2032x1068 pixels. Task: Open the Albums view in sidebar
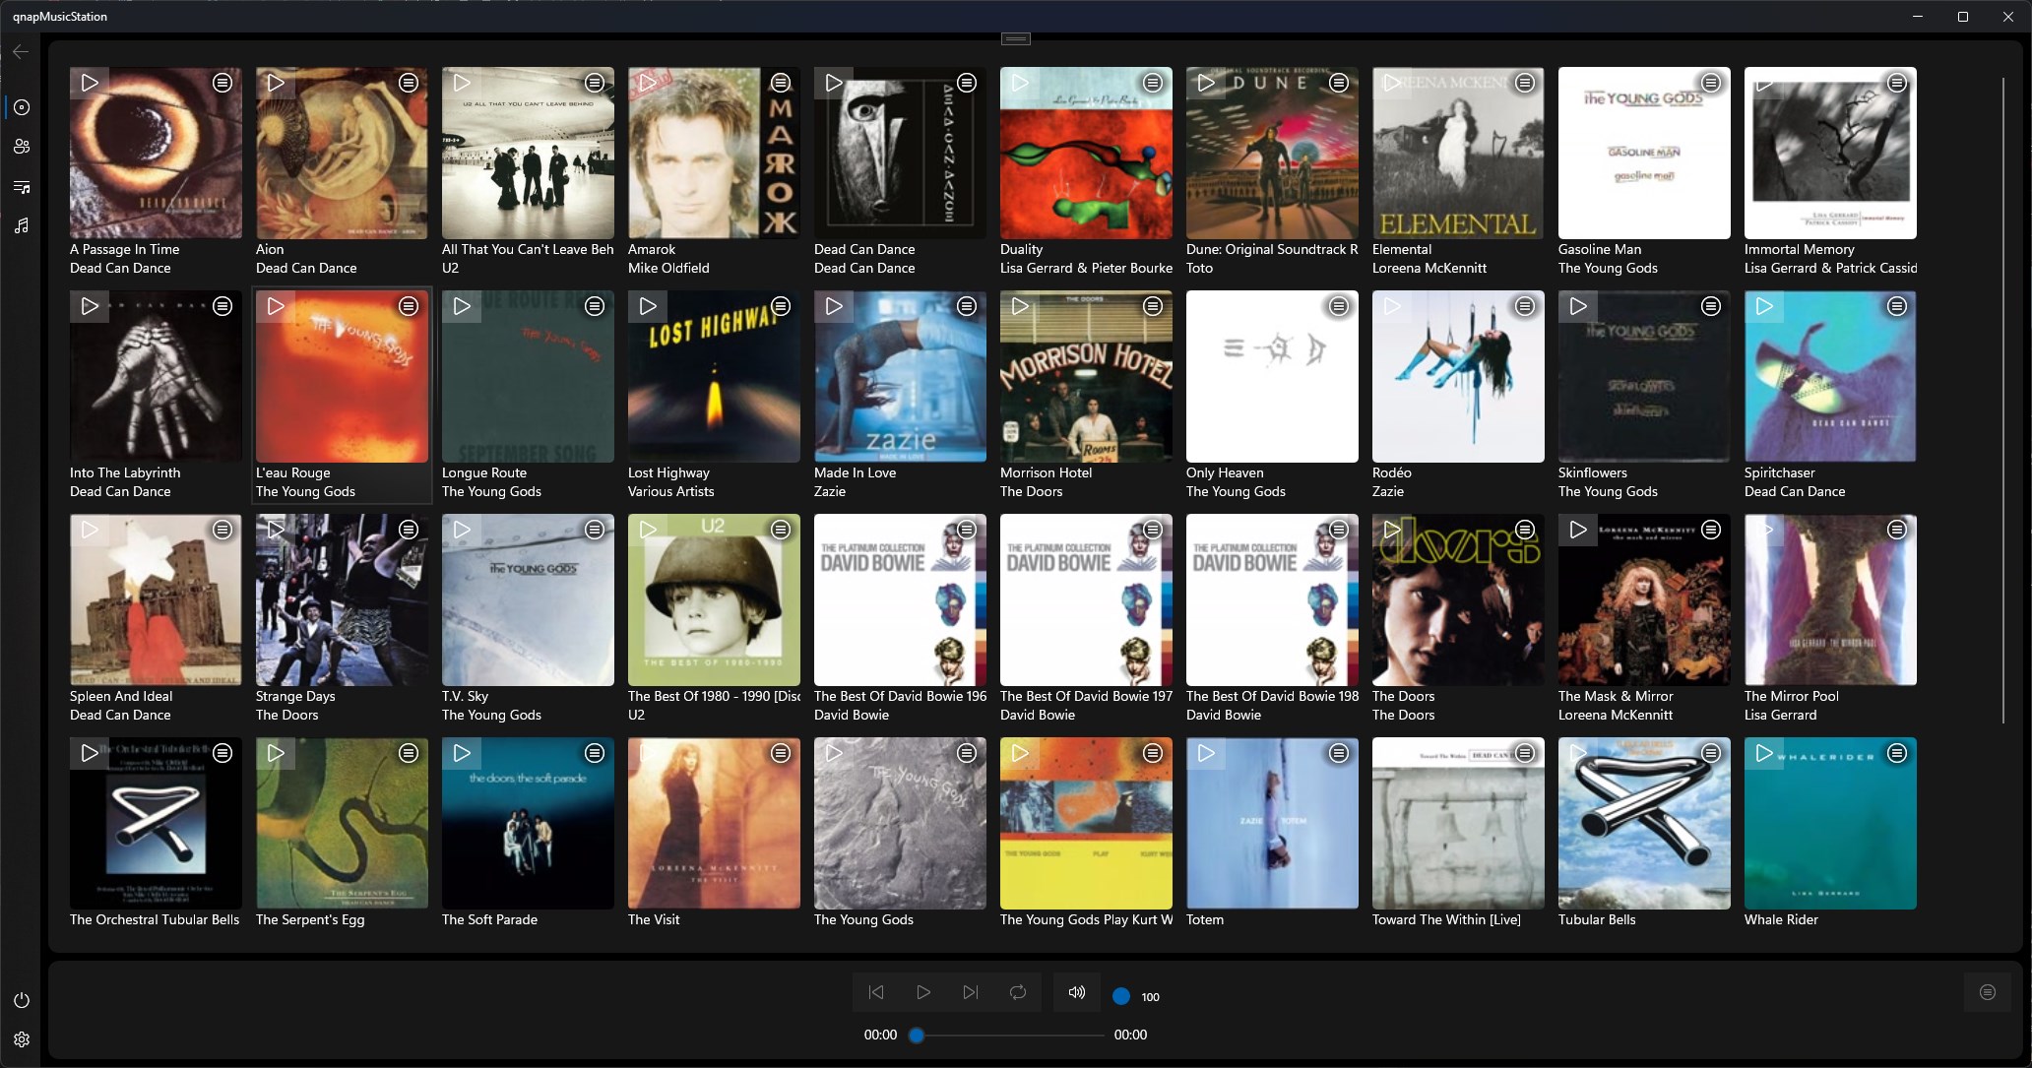pos(22,107)
